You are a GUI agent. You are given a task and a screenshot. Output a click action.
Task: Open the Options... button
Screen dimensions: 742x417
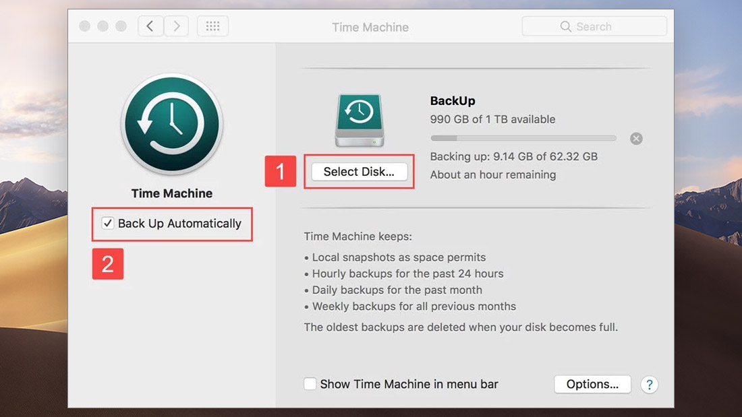pyautogui.click(x=592, y=385)
